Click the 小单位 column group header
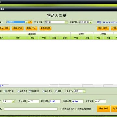This screenshot has width=117, height=117. coord(103,34)
